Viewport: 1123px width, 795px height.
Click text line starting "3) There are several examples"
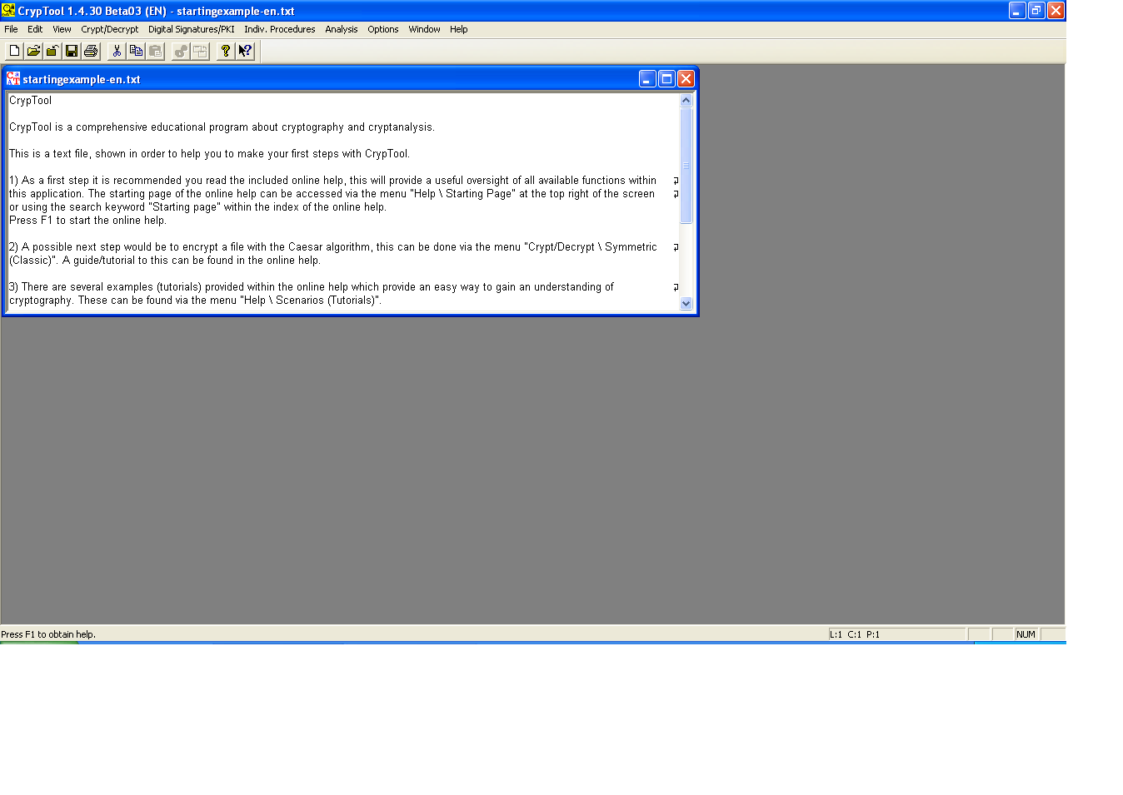click(x=312, y=287)
